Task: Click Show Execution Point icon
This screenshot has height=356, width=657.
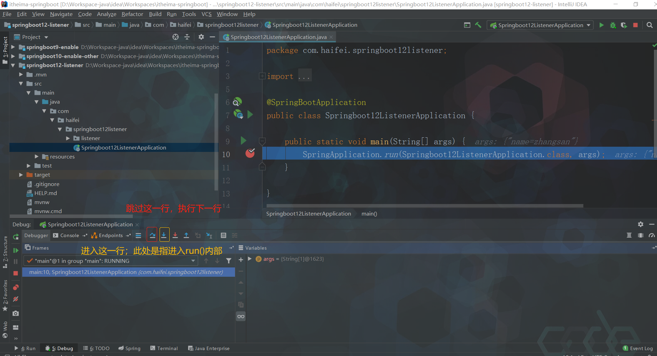Action: click(138, 235)
